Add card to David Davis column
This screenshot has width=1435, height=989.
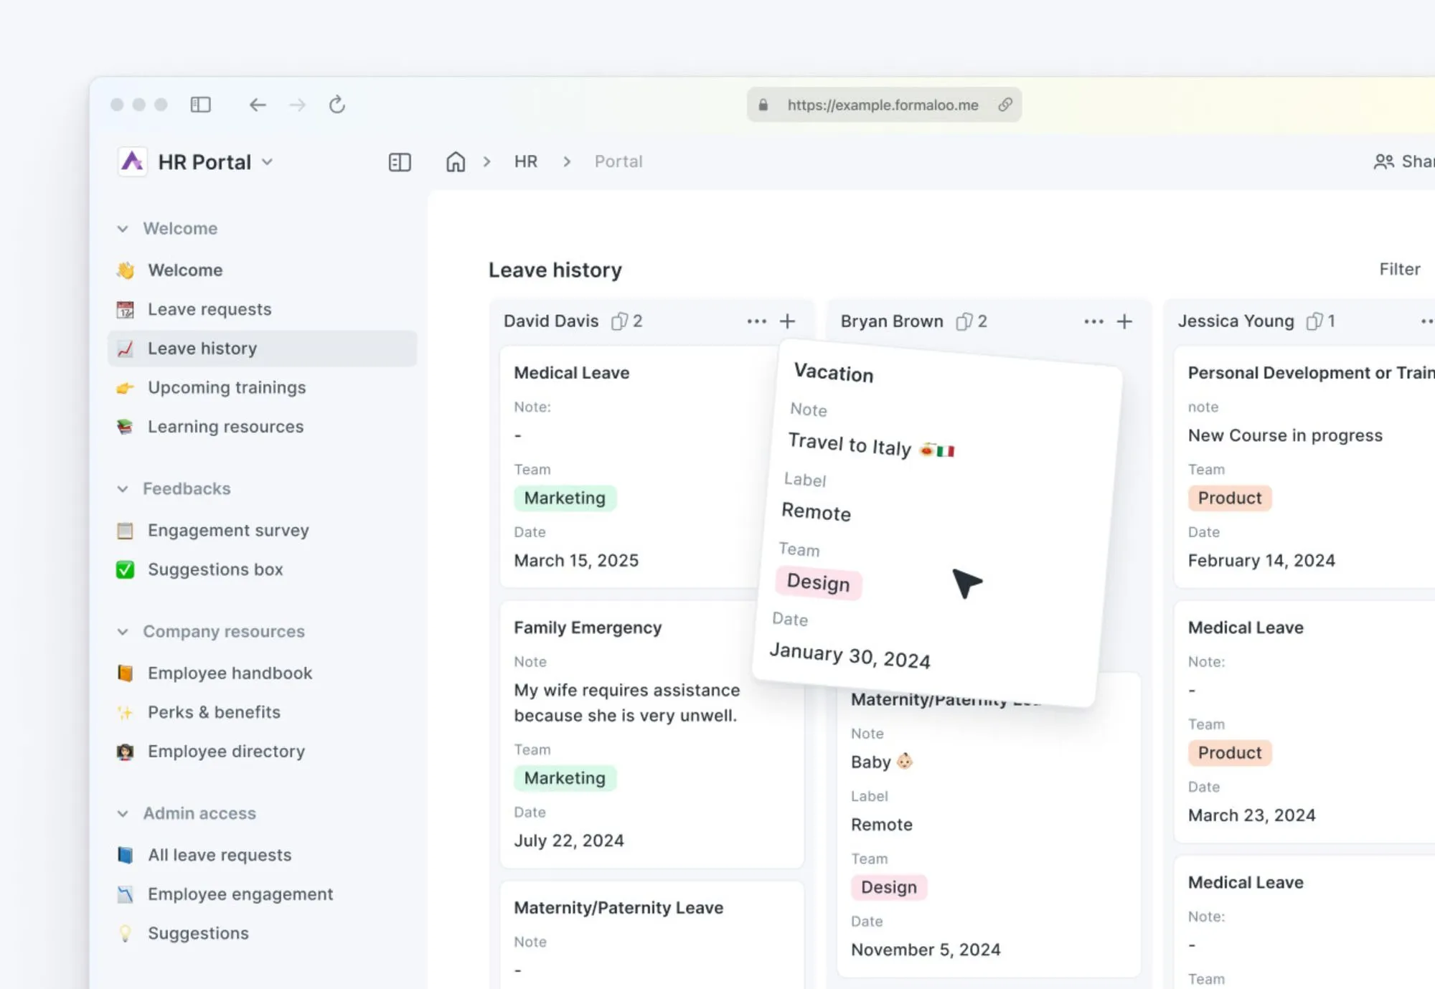787,321
